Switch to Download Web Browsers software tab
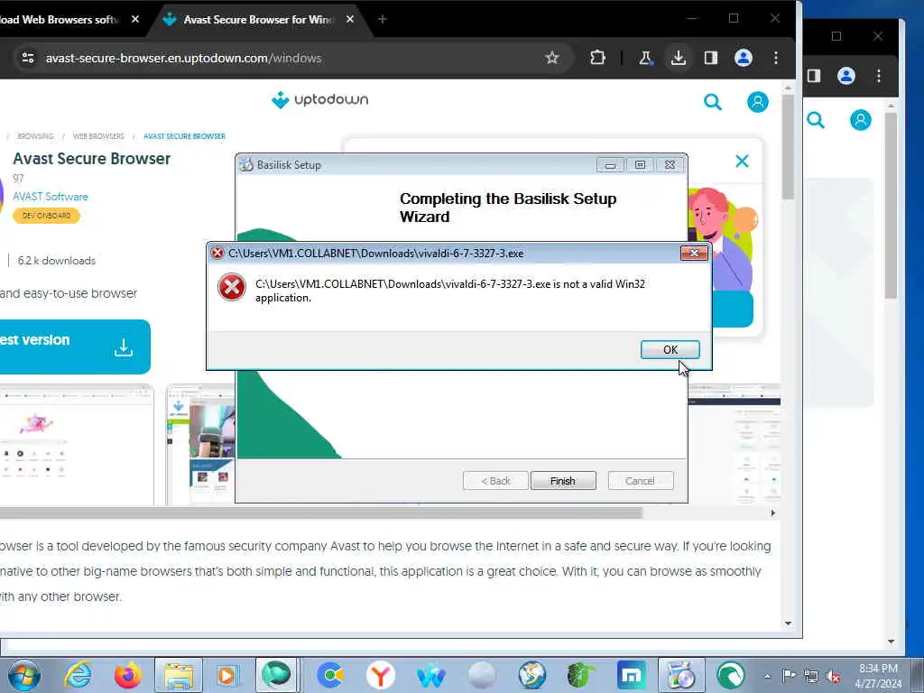This screenshot has width=924, height=693. (59, 20)
